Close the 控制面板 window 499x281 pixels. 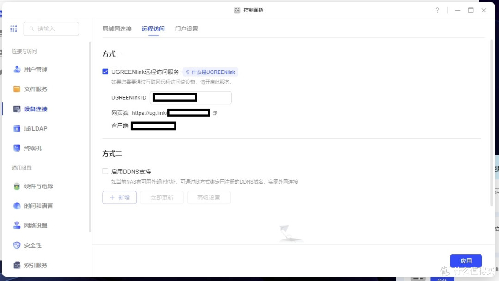point(484,10)
